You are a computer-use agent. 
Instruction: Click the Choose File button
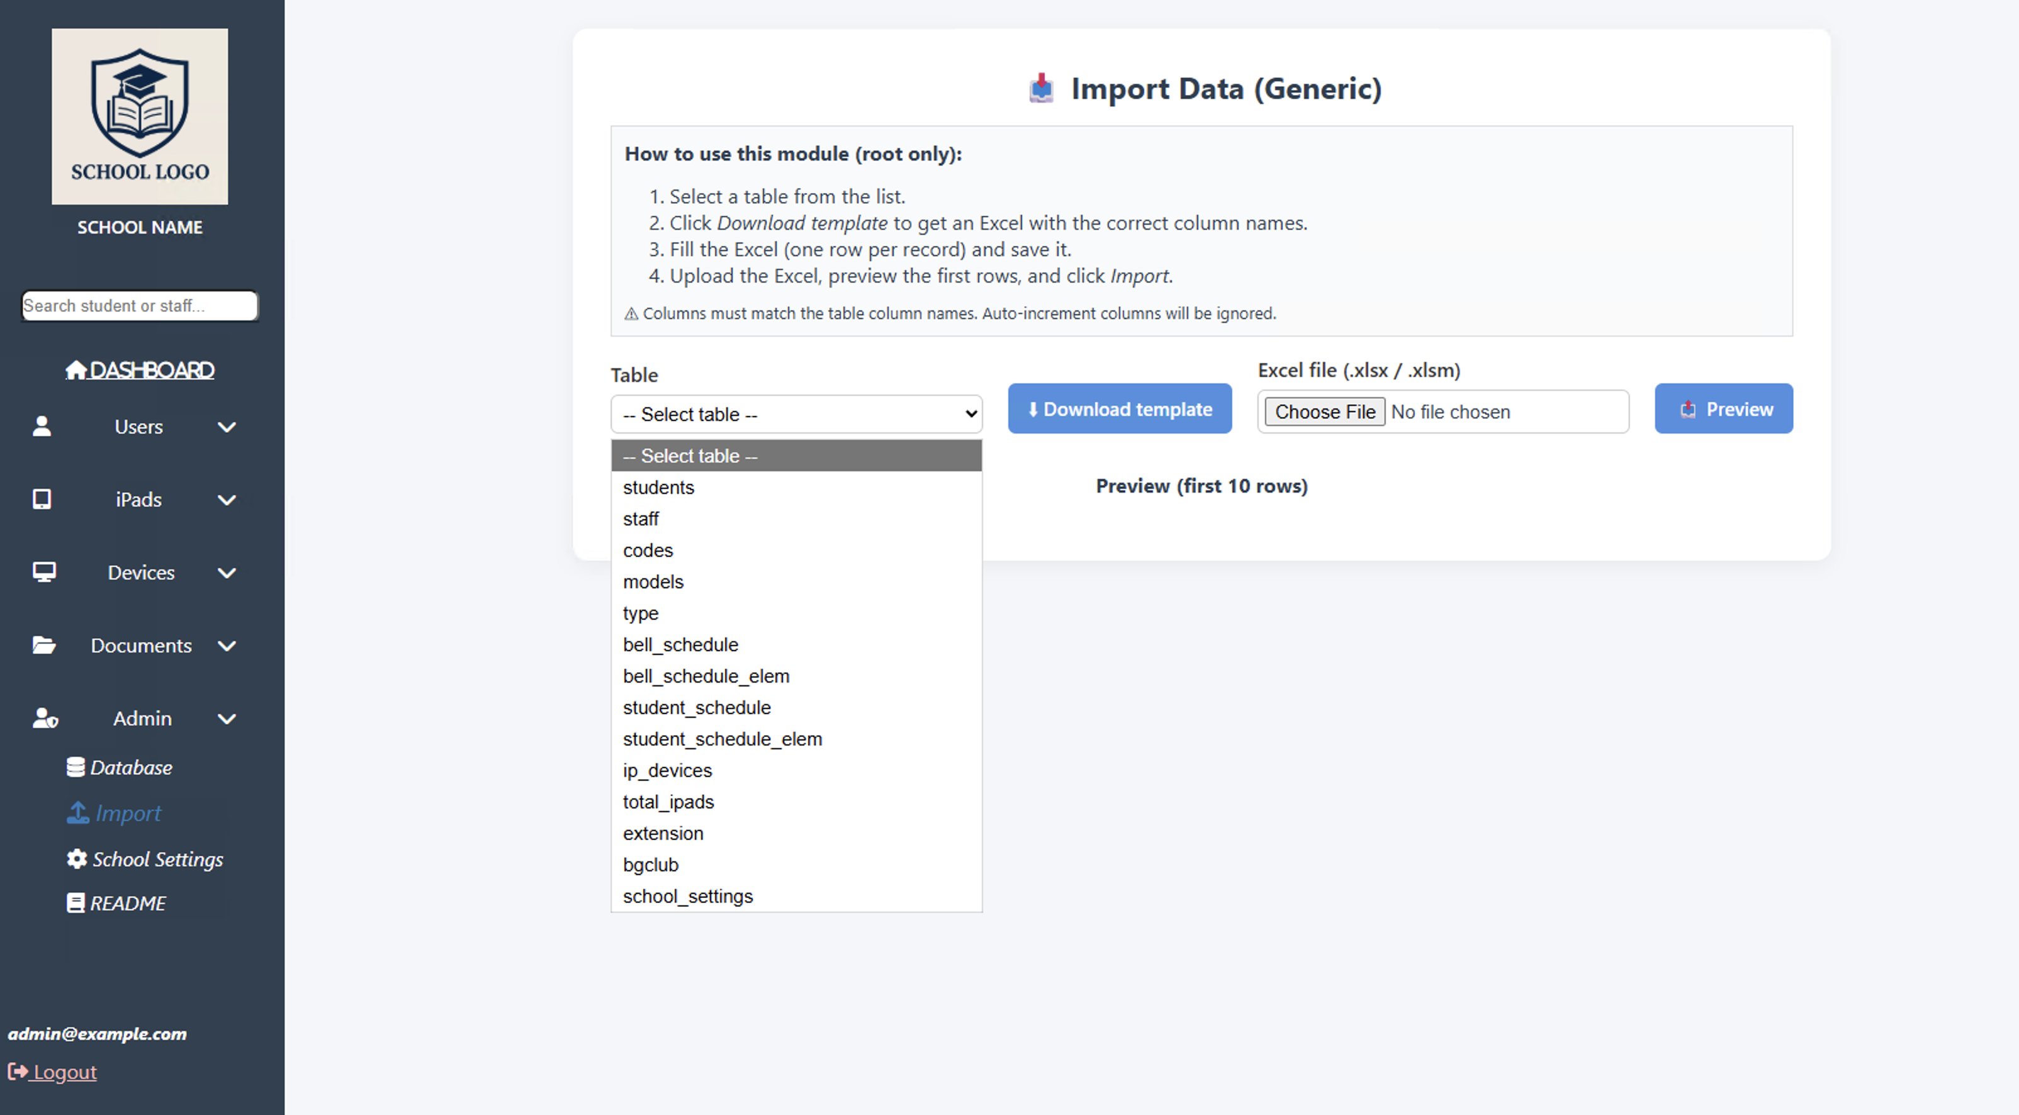point(1324,412)
